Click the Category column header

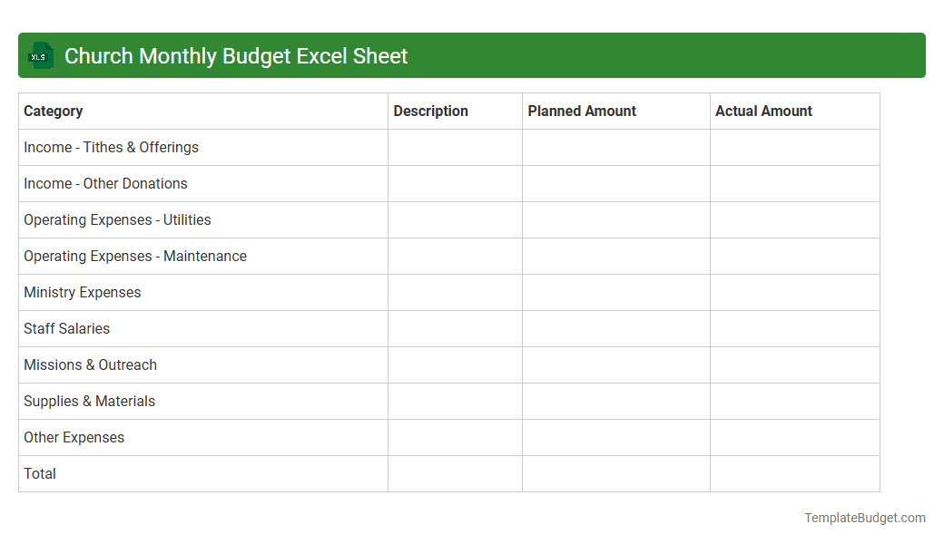[x=54, y=111]
